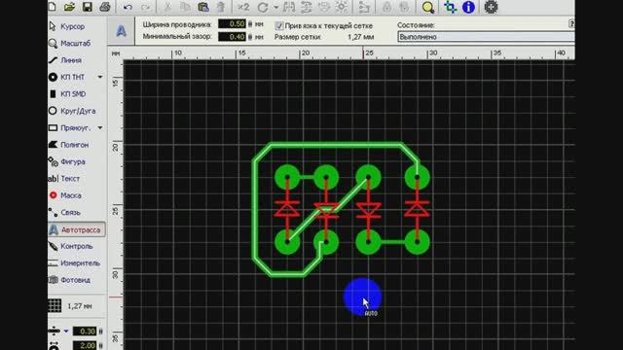This screenshot has width=623, height=350.
Task: Duplicate selection with the x2 icon
Action: coord(243,7)
